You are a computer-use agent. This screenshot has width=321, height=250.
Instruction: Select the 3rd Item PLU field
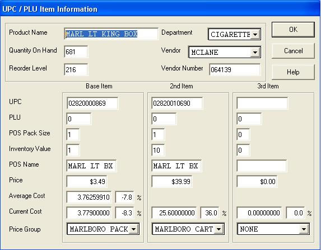(x=249, y=119)
